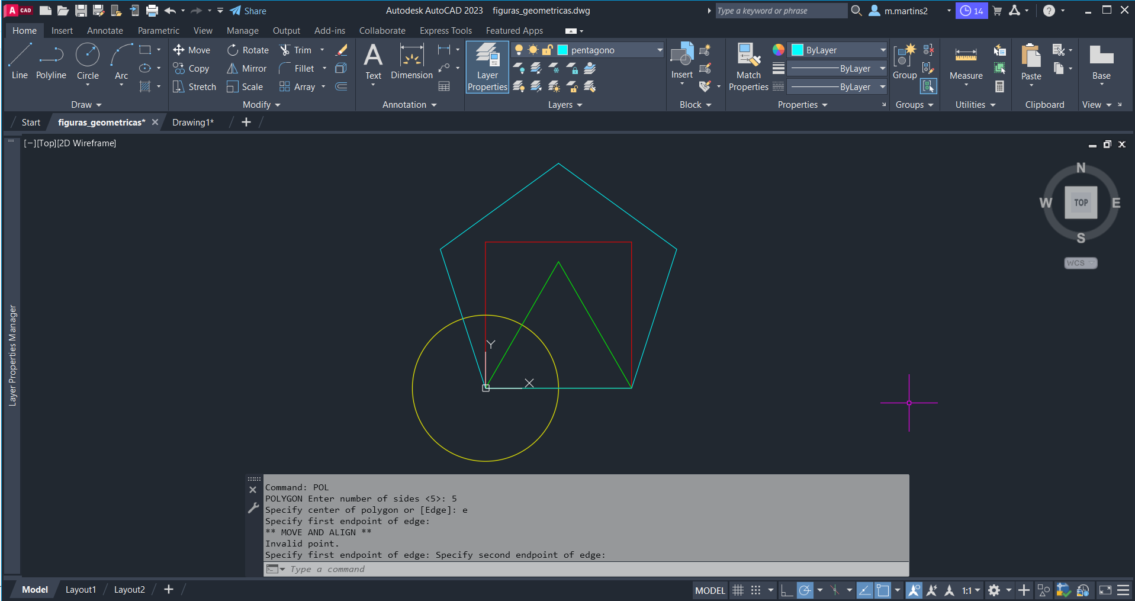Toggle polar tracking in status bar
Screen dimensions: 1135x601
pos(805,590)
